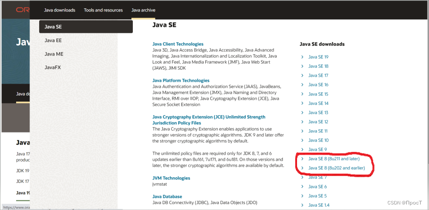This screenshot has height=210, width=429.
Task: Open Java SE 8 (8u202 and earlier)
Action: [x=337, y=168]
